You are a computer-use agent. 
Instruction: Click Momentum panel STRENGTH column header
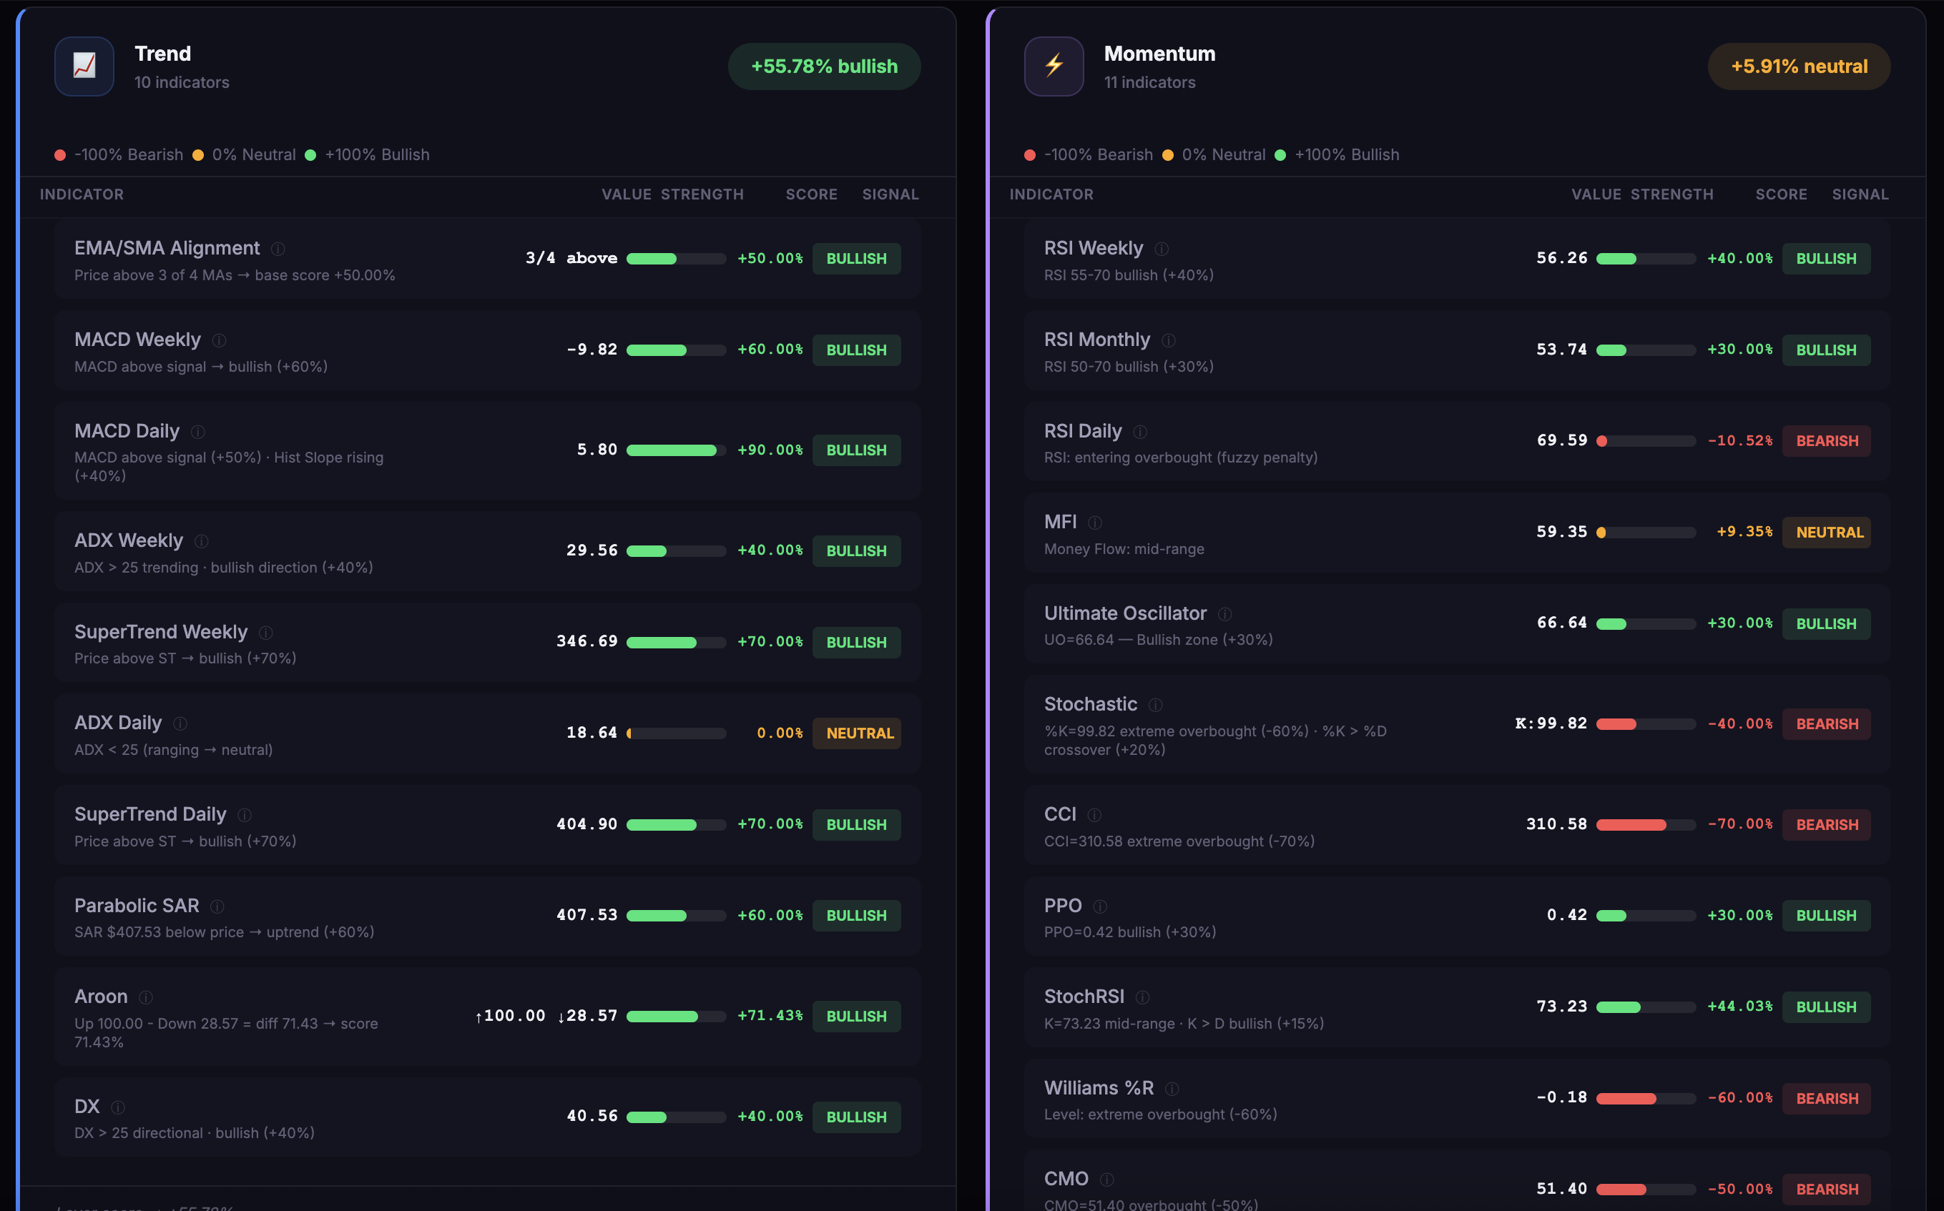click(x=1671, y=194)
